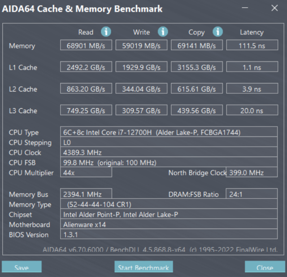
Task: Select the Memory Write result field
Action: (x=142, y=45)
